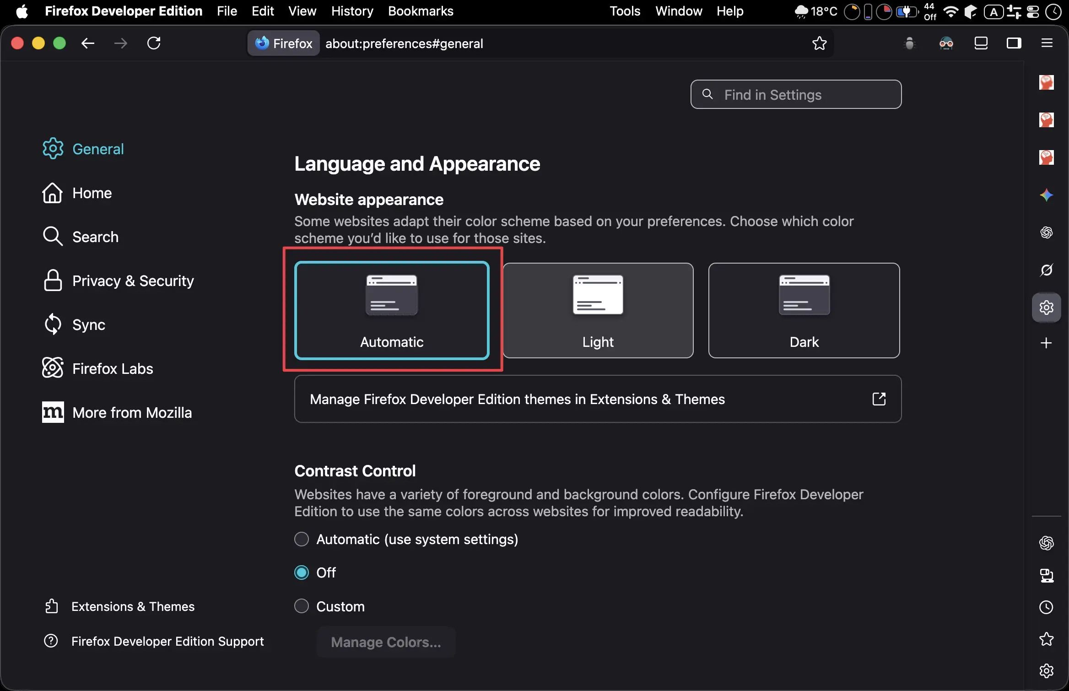The width and height of the screenshot is (1069, 691).
Task: Bookmark this page with star icon
Action: (x=819, y=43)
